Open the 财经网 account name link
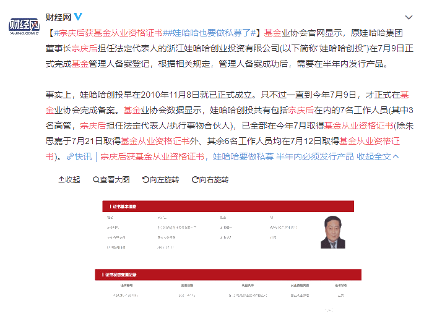This screenshot has height=332, width=424. (58, 17)
